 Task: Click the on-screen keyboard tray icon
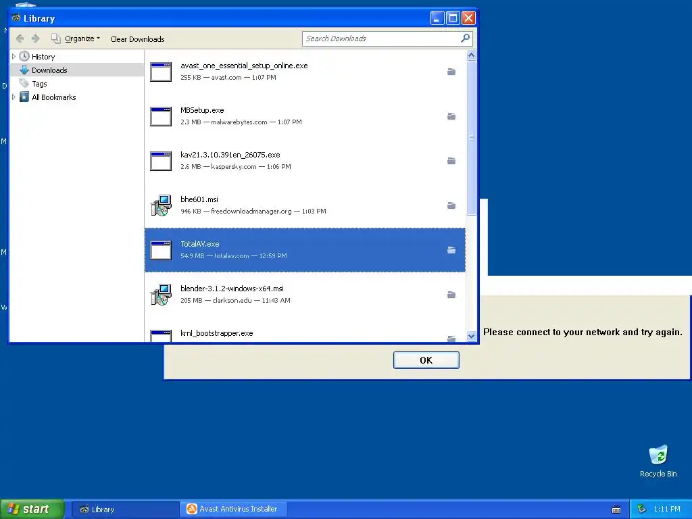(x=616, y=510)
